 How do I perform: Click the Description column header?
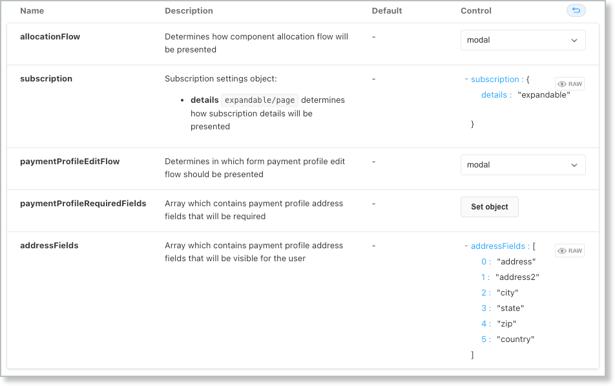[189, 11]
